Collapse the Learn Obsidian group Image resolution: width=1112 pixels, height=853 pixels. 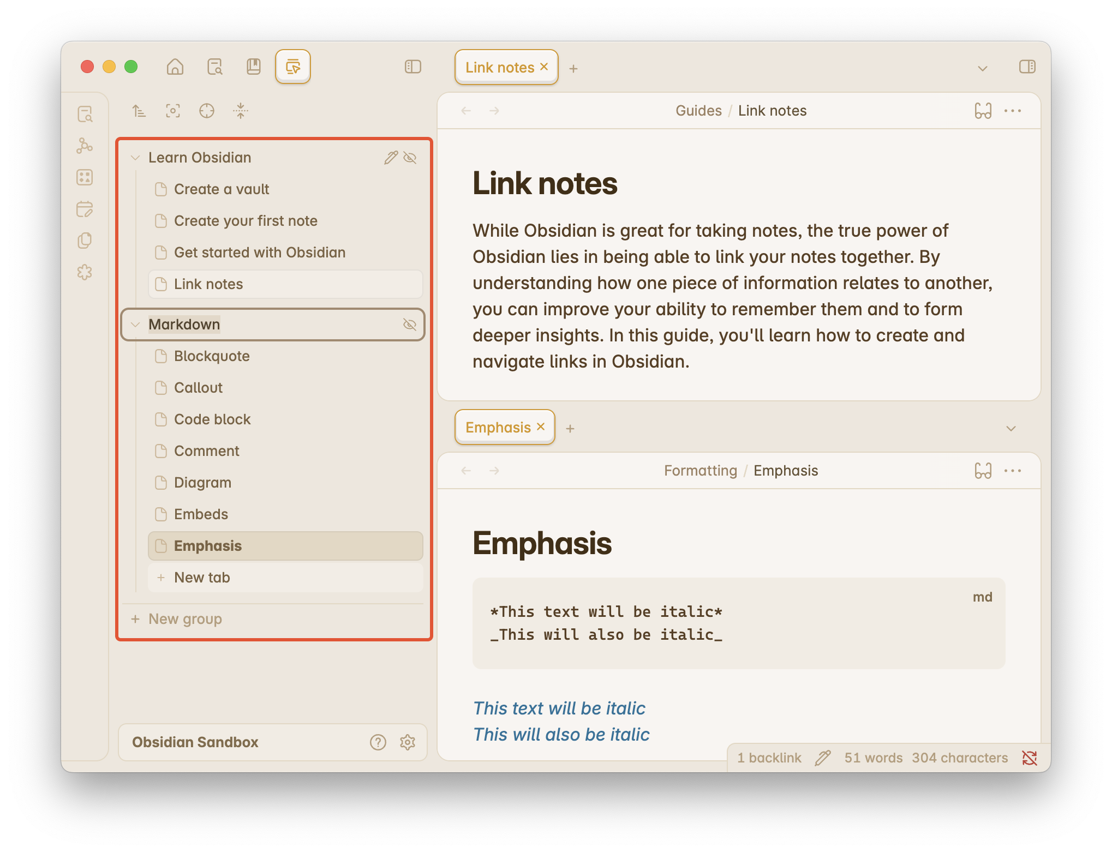135,158
